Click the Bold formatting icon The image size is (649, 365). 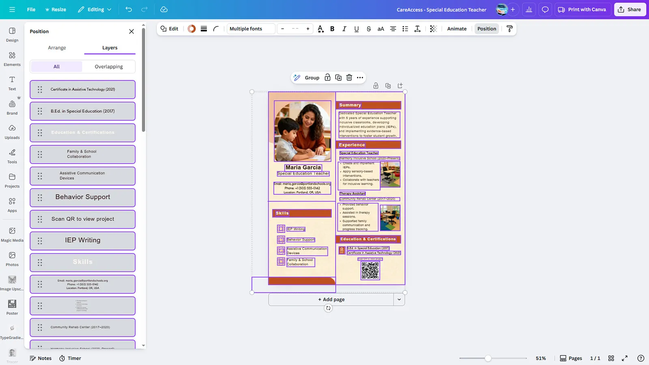332,29
